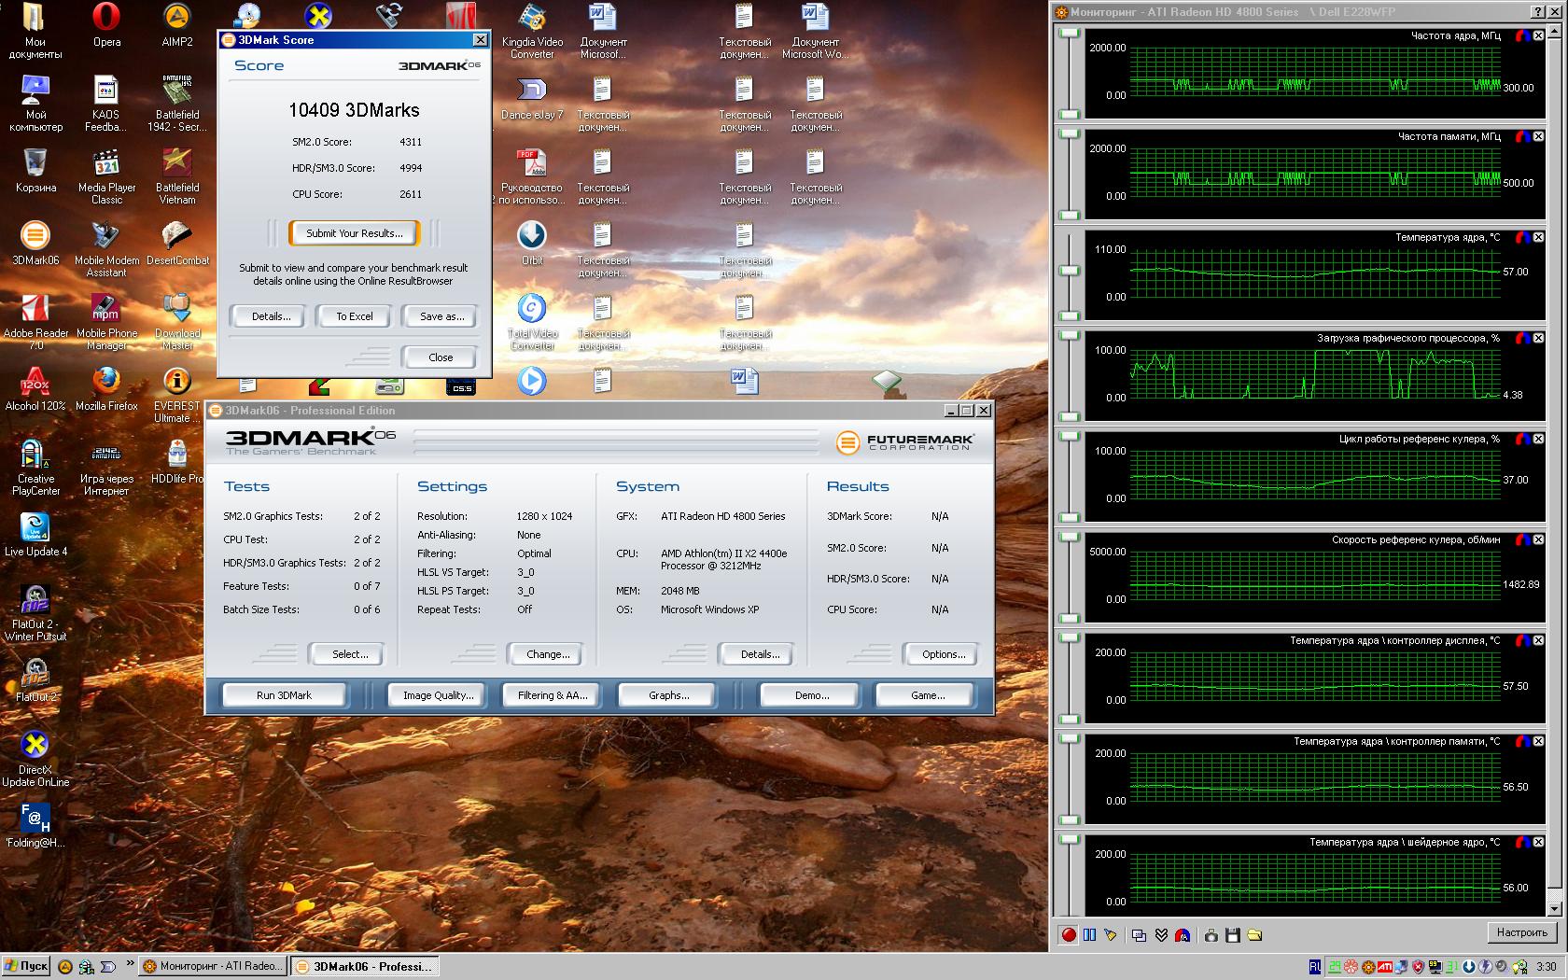Adjust top slider handle of memory frequency graph
The height and width of the screenshot is (980, 1568).
pyautogui.click(x=1070, y=134)
